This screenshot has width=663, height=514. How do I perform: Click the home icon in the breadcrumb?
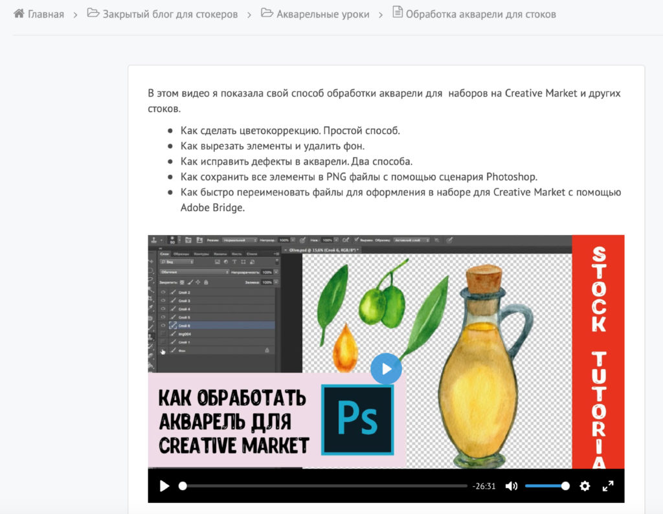tap(19, 13)
